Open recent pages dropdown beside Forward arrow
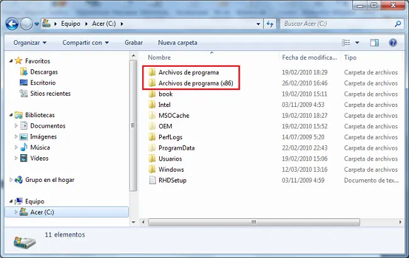Screen dimensions: 409x258 36,24
